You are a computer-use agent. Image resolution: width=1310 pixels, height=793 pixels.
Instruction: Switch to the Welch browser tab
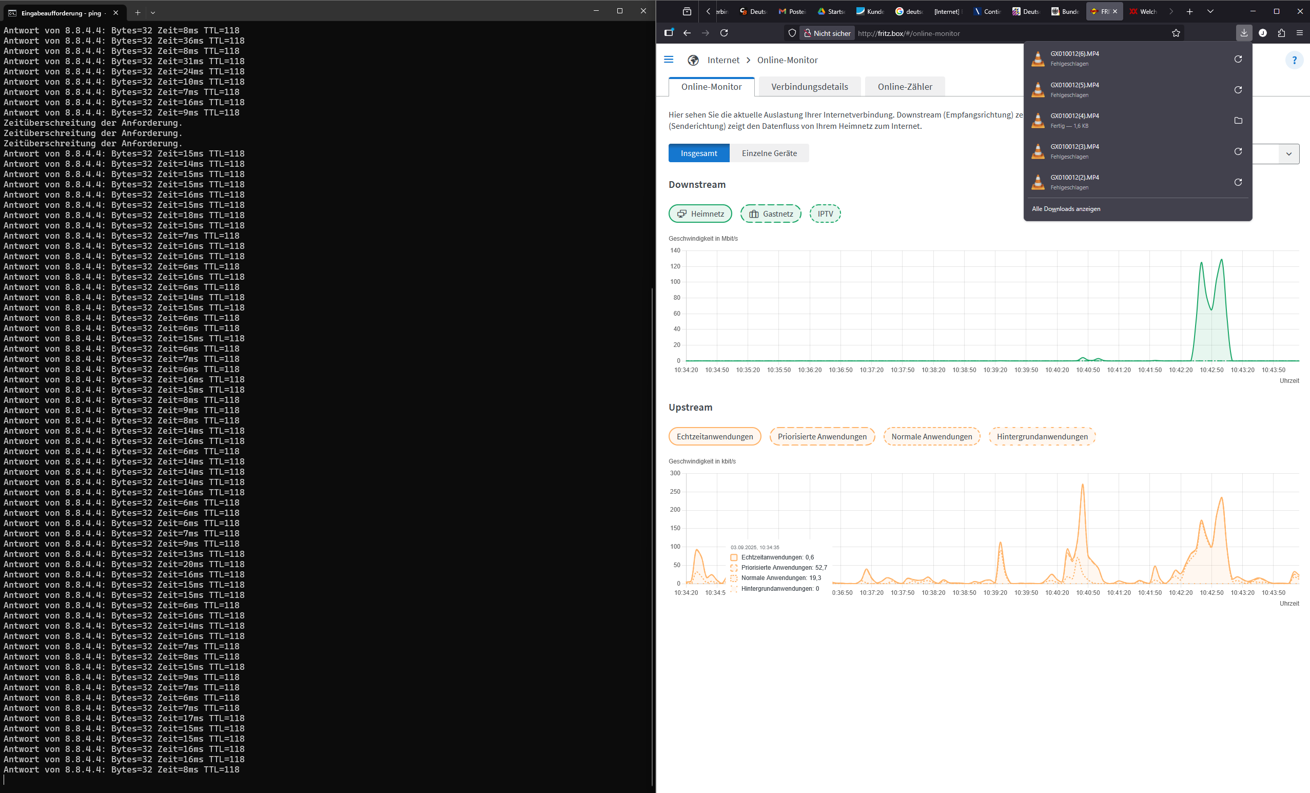tap(1143, 11)
